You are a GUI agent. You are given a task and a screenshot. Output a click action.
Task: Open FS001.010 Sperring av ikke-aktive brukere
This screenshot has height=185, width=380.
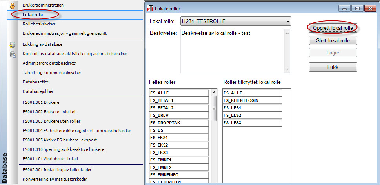(x=63, y=149)
